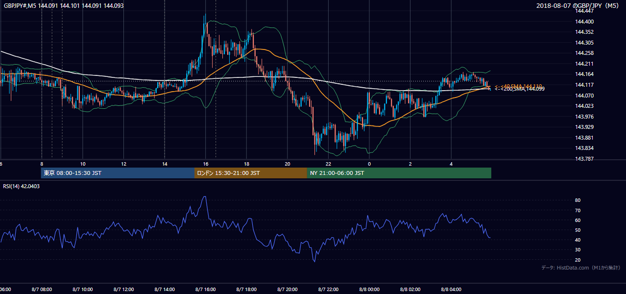
Task: Click price axis label 144.070
Action: tap(585, 95)
